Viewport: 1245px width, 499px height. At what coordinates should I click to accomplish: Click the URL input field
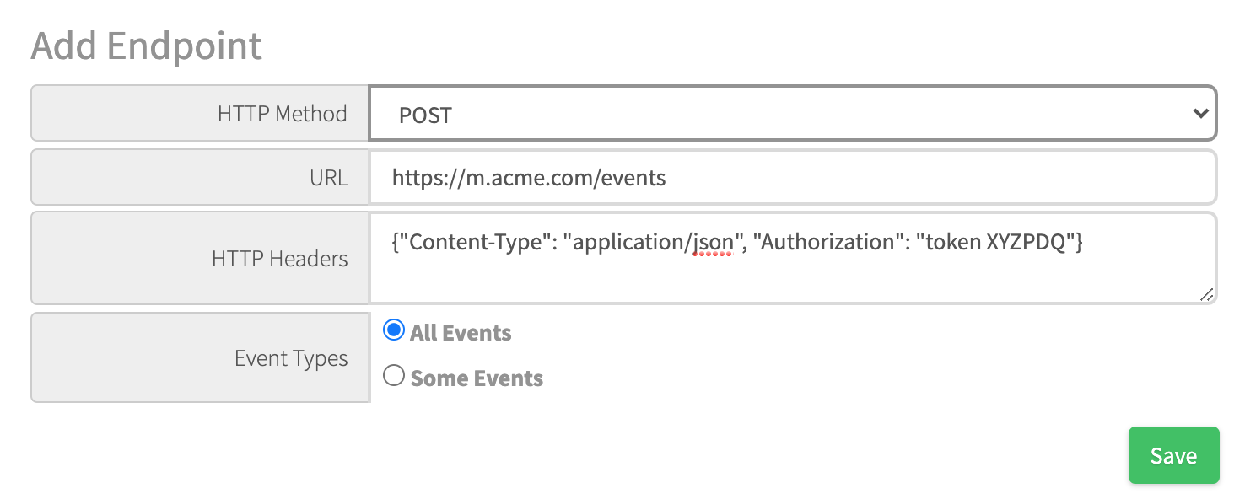[x=793, y=177]
